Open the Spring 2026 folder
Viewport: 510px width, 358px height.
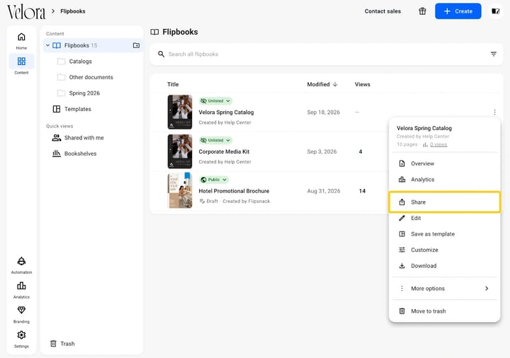tap(79, 93)
